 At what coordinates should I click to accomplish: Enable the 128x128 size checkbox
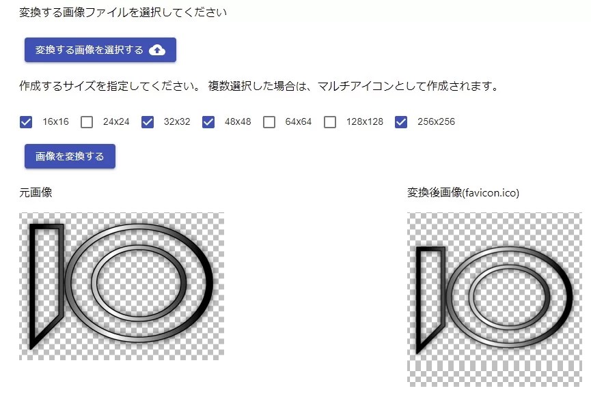click(330, 122)
